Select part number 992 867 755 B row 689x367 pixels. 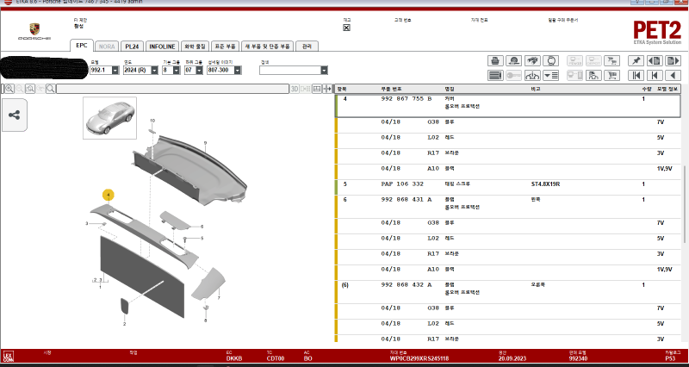pos(507,106)
